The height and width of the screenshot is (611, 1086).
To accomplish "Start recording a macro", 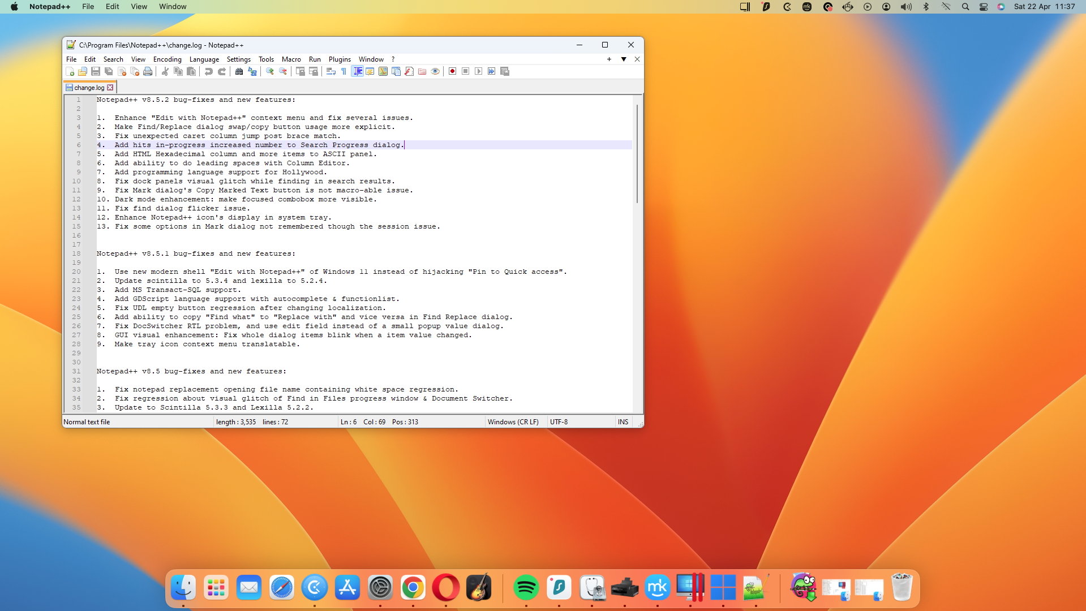I will point(453,71).
